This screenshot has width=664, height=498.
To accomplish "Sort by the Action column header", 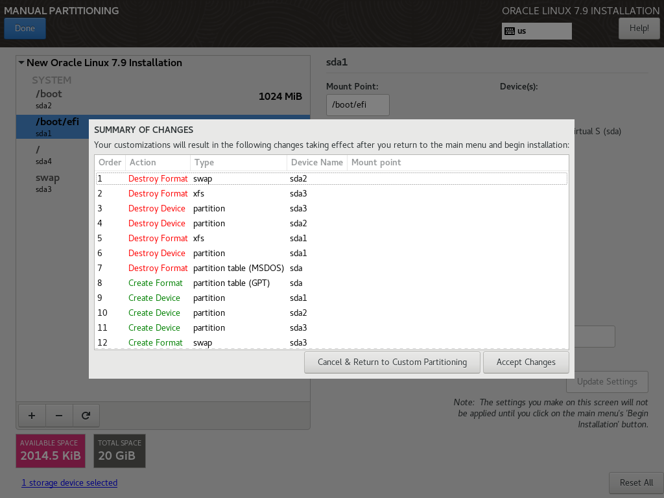I will click(x=158, y=163).
